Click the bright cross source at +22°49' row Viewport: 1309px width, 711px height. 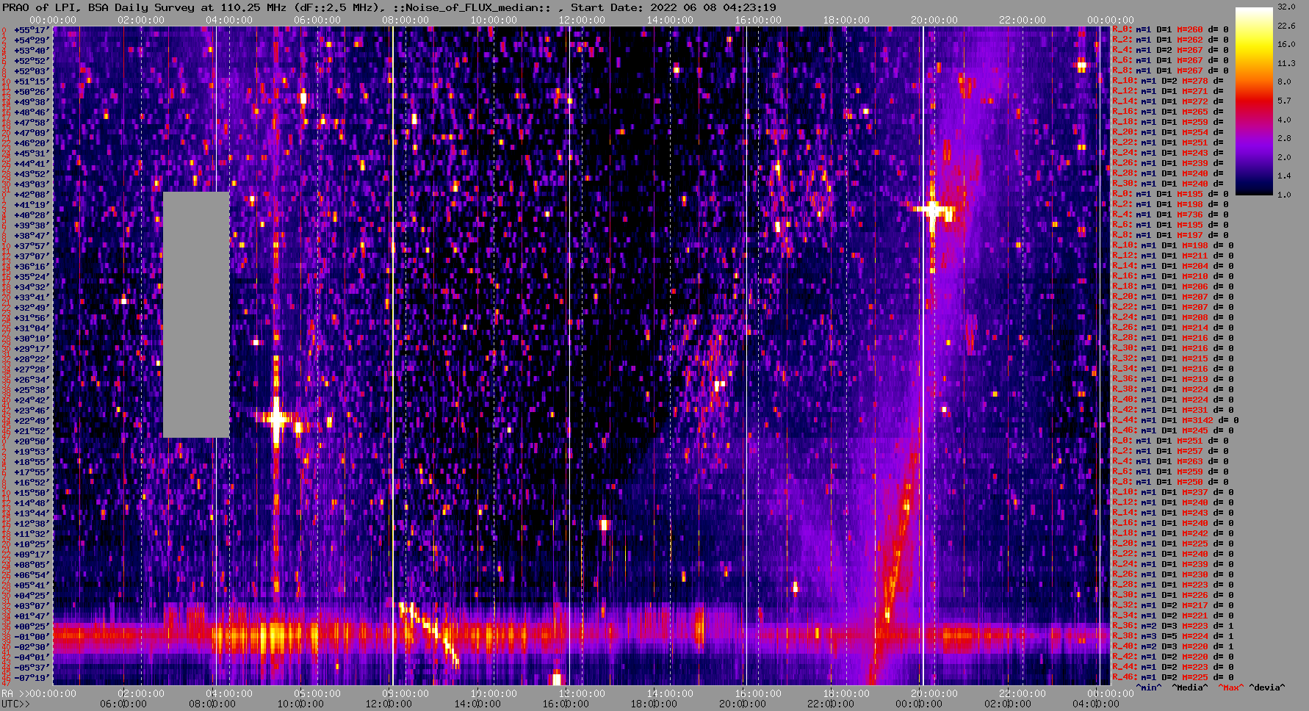[276, 419]
